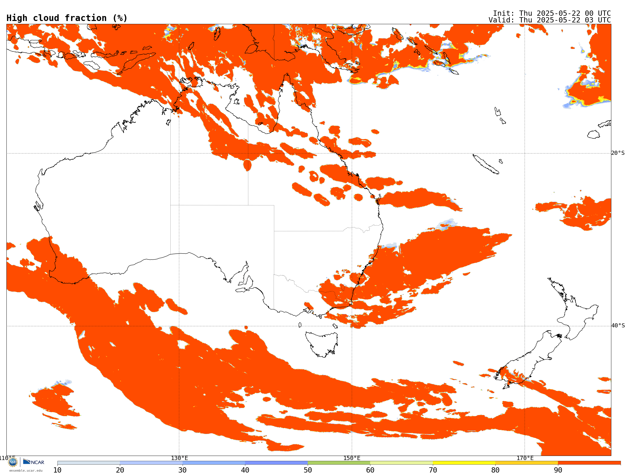Click the colorbar tick label 50
Image resolution: width=630 pixels, height=474 pixels.
[x=308, y=470]
